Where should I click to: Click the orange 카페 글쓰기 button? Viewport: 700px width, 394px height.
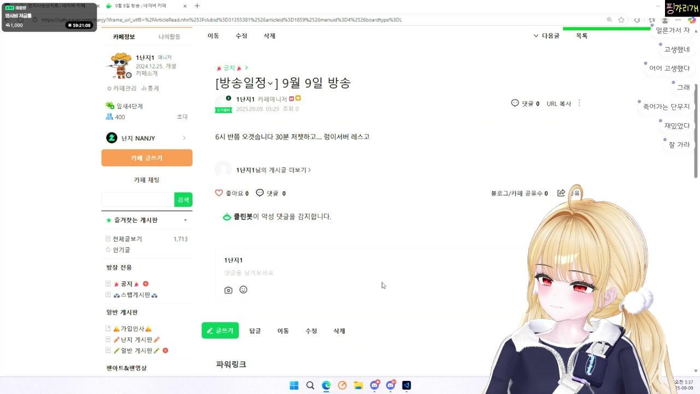pos(147,158)
